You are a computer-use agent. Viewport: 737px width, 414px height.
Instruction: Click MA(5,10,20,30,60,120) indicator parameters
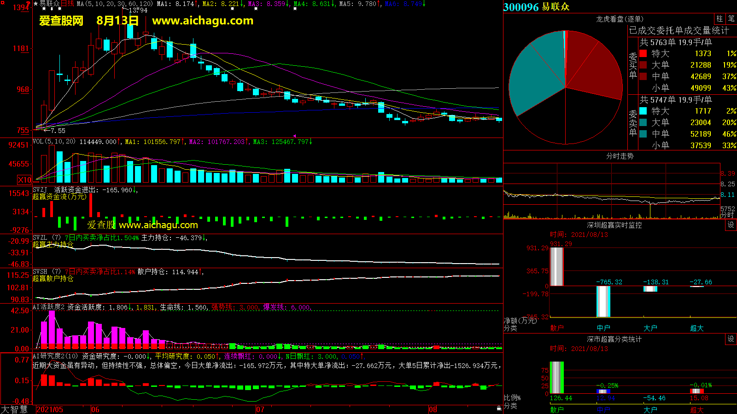115,4
